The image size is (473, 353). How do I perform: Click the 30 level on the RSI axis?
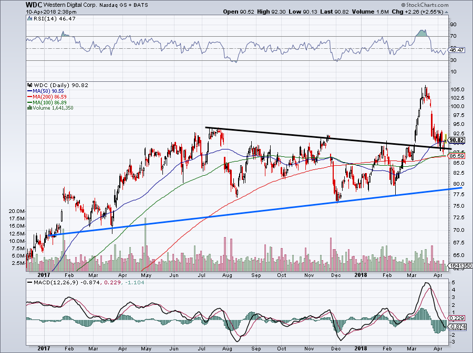point(453,60)
